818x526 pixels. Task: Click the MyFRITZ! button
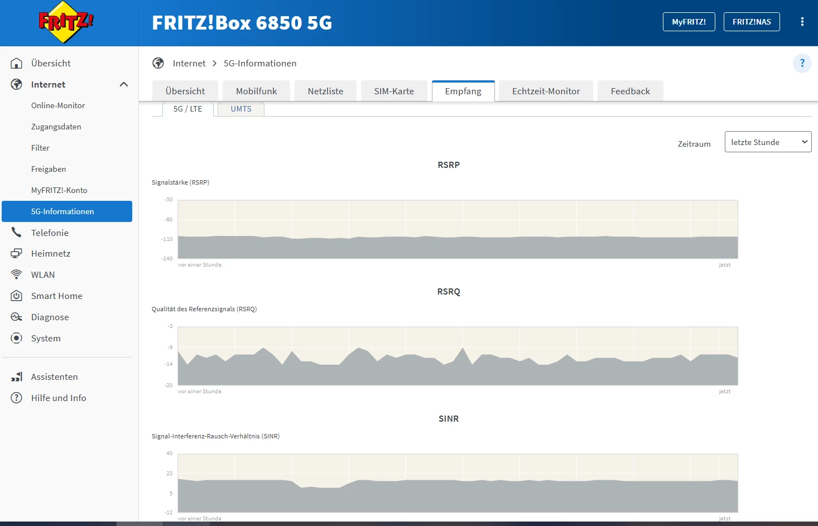pyautogui.click(x=689, y=22)
